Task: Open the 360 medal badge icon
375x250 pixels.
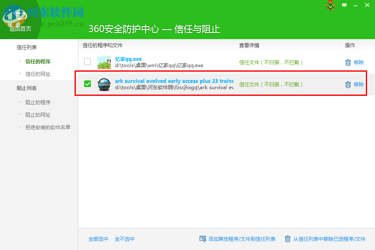Action: point(330,6)
